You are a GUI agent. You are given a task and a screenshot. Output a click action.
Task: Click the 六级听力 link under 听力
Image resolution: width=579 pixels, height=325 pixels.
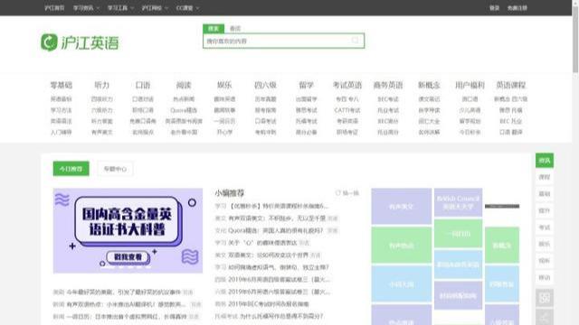102,110
